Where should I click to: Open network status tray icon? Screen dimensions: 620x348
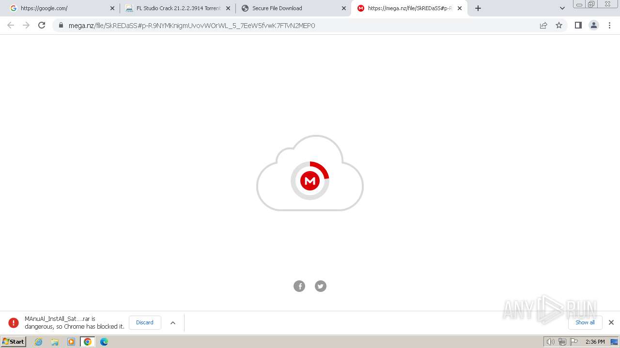(562, 342)
